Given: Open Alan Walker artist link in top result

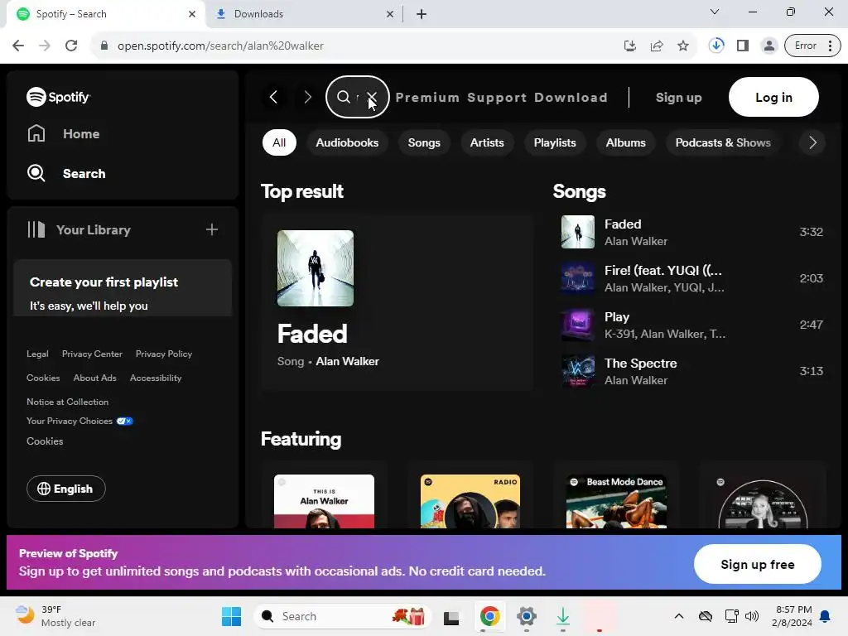Looking at the screenshot, I should [347, 361].
